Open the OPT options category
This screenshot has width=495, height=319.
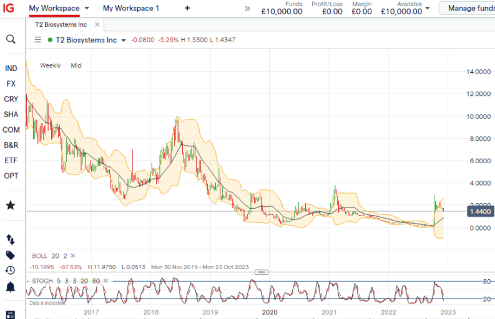click(11, 176)
